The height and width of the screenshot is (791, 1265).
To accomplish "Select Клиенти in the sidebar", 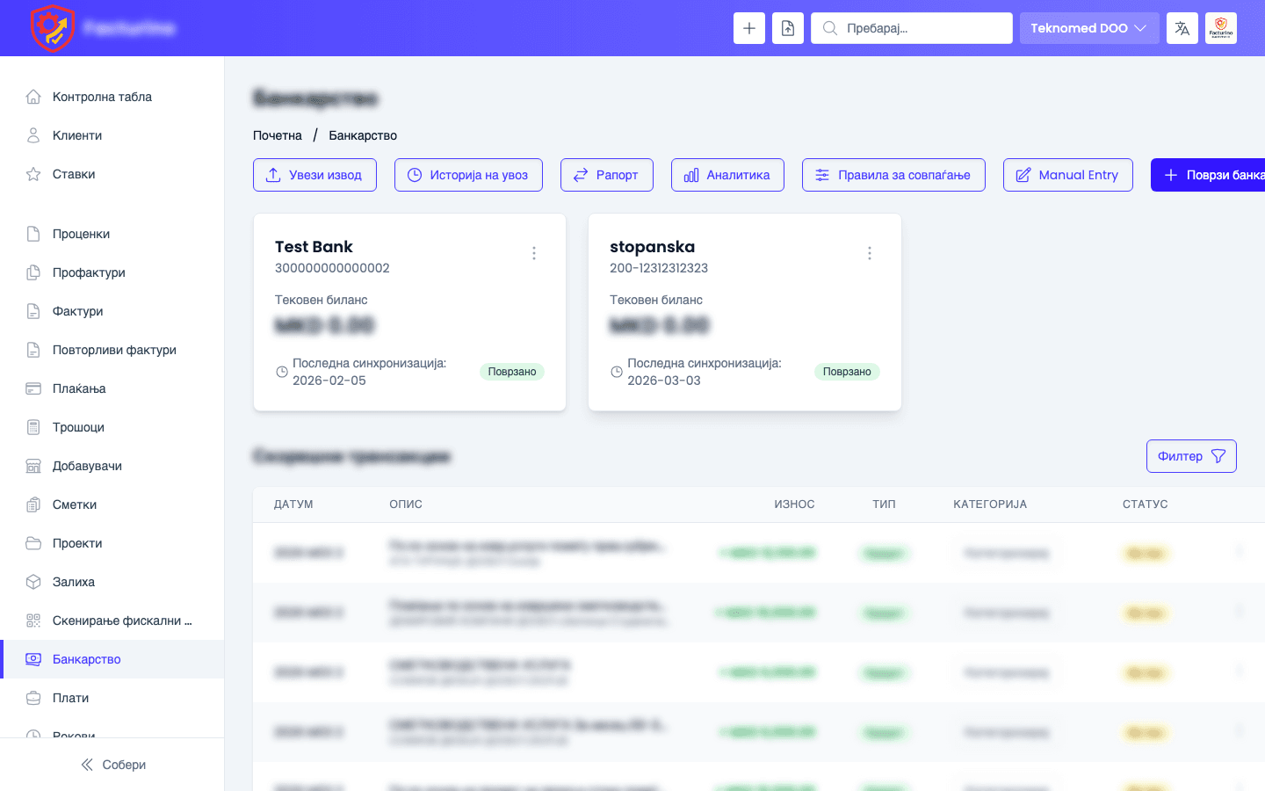I will (x=77, y=135).
